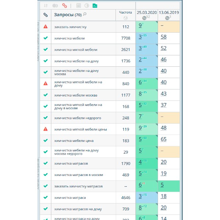
Task: Click the sort arrows icon in toolbar
Action: click(x=46, y=5)
